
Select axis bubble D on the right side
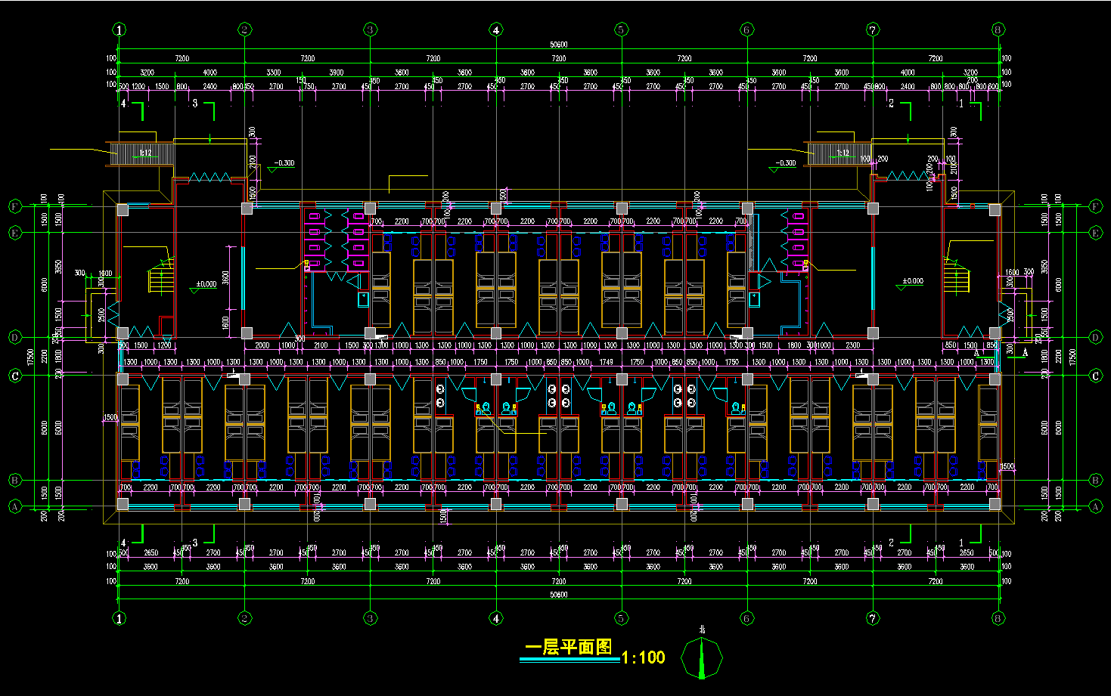(1096, 337)
